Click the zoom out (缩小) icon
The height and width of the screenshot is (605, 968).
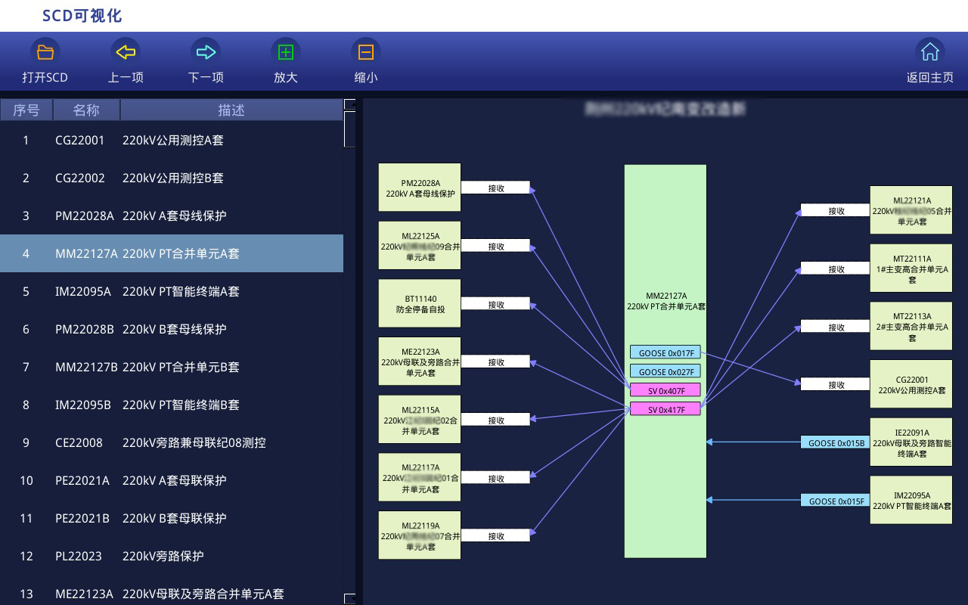click(x=366, y=52)
